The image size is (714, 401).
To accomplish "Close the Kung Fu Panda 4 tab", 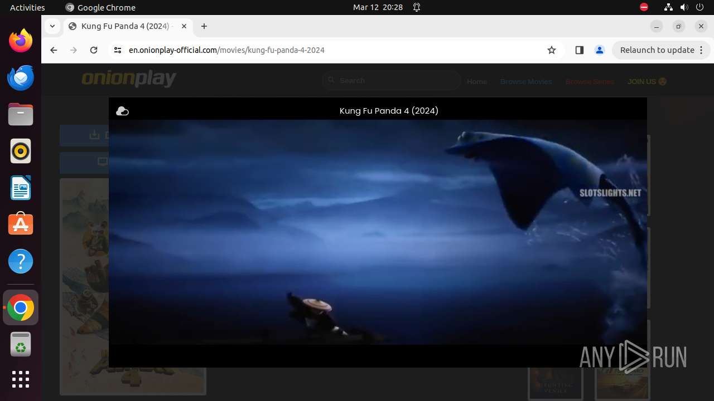I will [184, 26].
